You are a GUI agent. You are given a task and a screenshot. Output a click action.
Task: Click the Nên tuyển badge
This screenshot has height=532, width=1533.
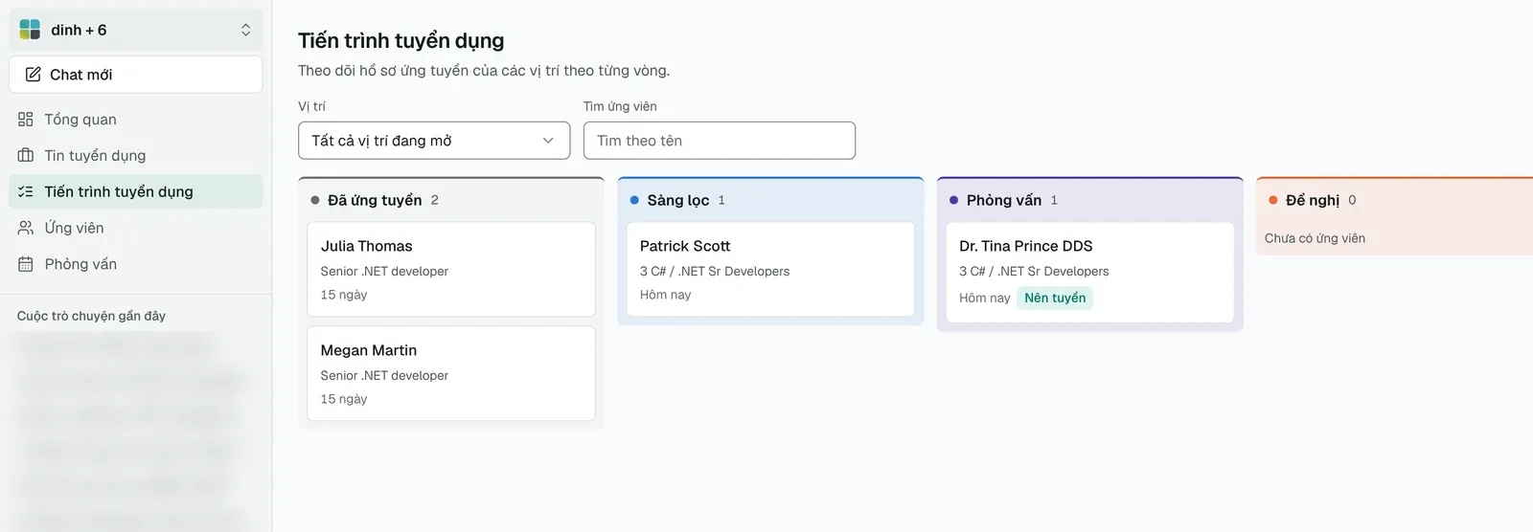click(1055, 298)
